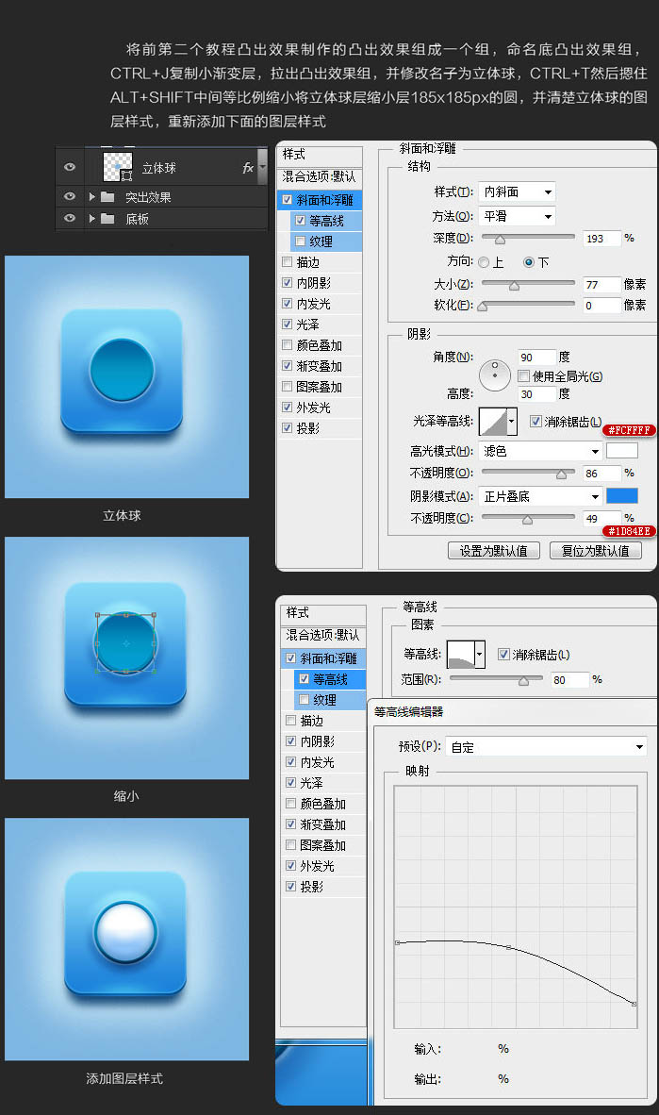Expand the 底板 layer group
The width and height of the screenshot is (659, 1115).
91,218
